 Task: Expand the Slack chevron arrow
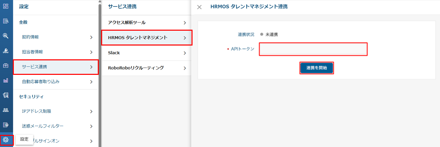[185, 53]
